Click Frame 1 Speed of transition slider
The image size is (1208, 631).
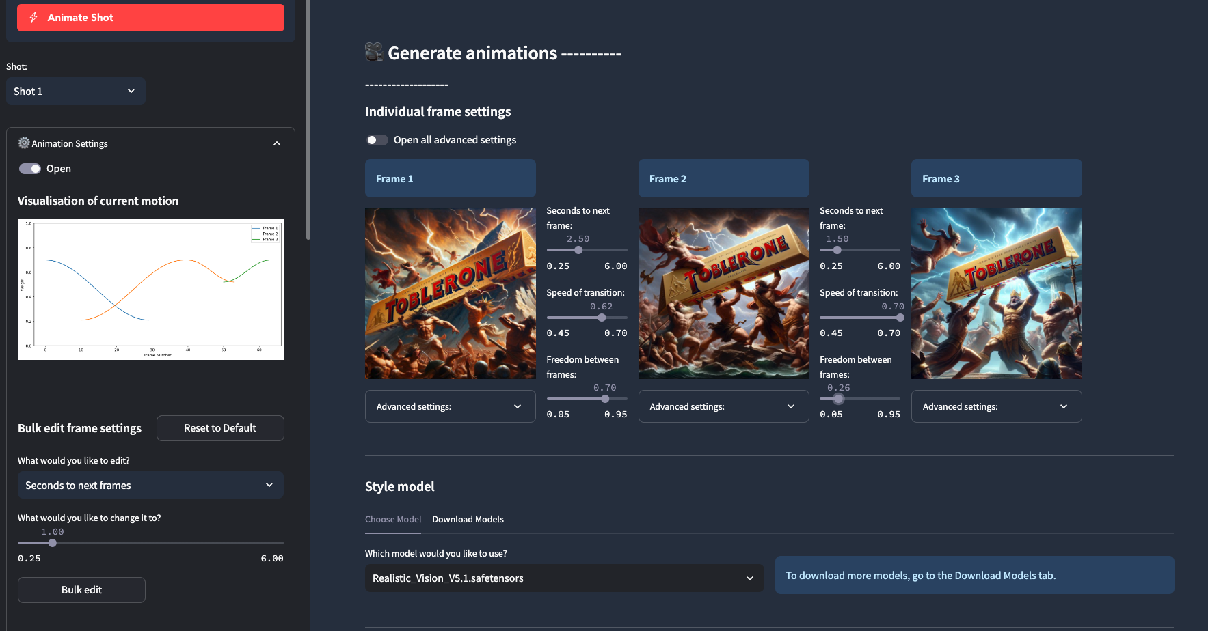(602, 318)
